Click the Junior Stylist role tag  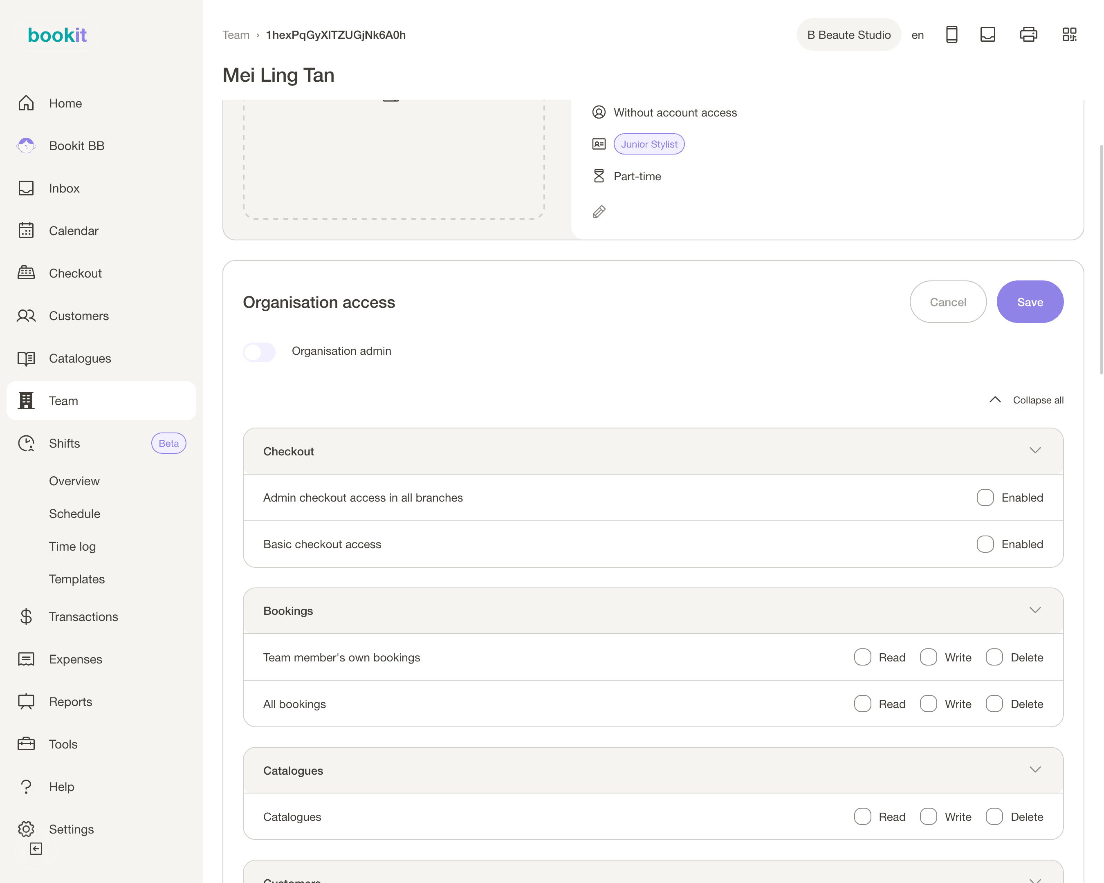coord(649,144)
